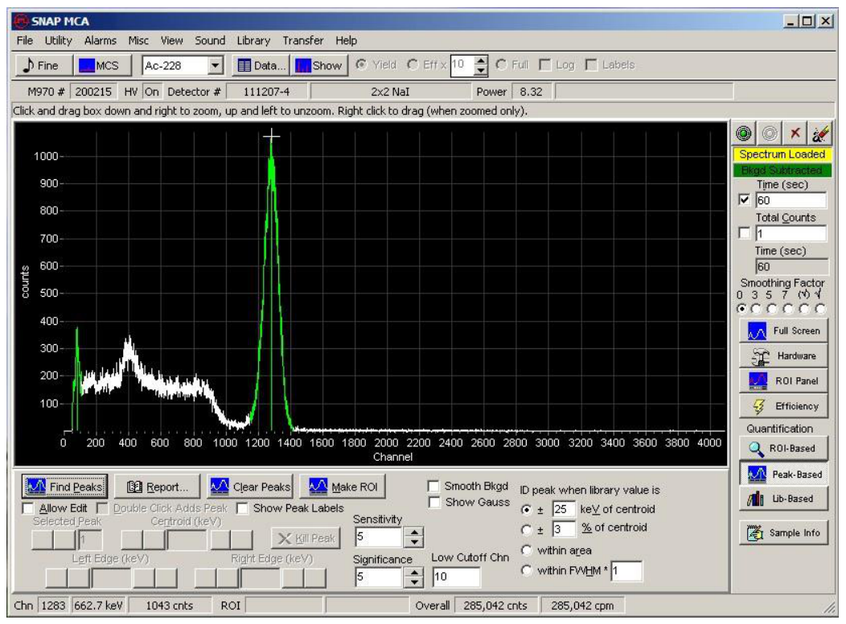Enable the Total Counts checkbox

point(744,233)
